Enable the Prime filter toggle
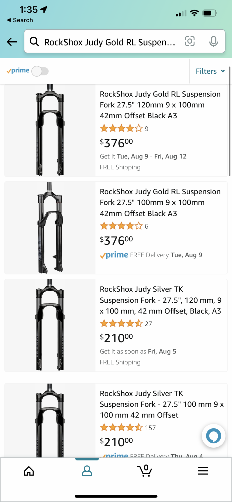The height and width of the screenshot is (502, 232). pos(40,71)
